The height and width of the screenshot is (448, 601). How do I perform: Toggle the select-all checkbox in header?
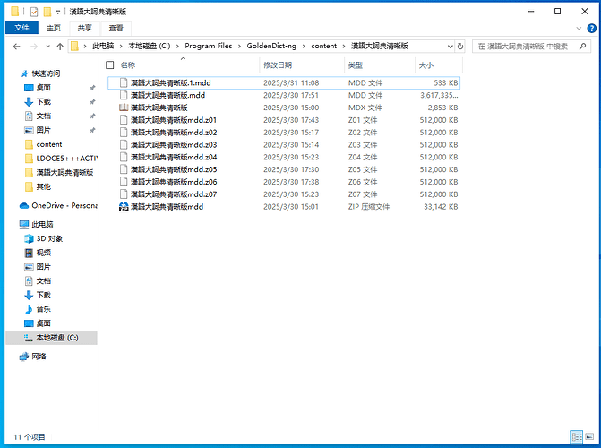[x=110, y=65]
